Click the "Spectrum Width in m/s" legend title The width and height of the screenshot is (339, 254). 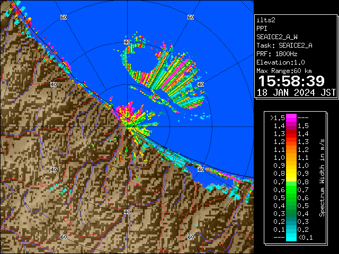tap(322, 178)
